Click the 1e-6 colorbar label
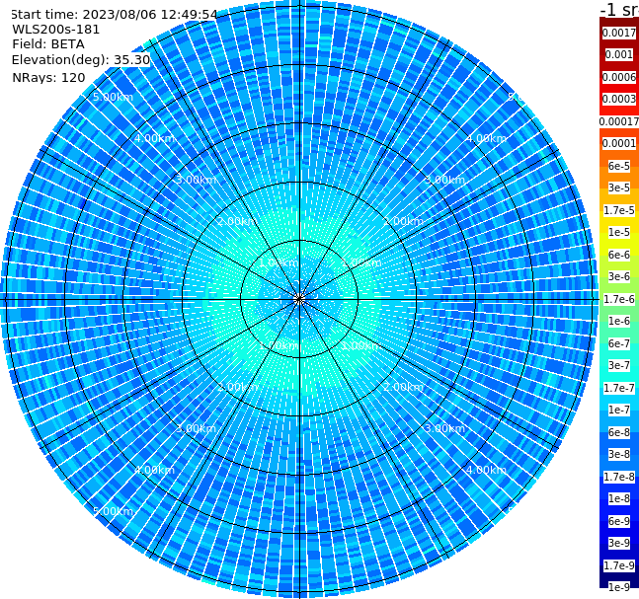This screenshot has height=599, width=639. [x=619, y=321]
